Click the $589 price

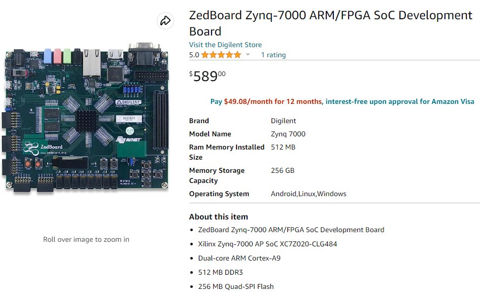208,77
